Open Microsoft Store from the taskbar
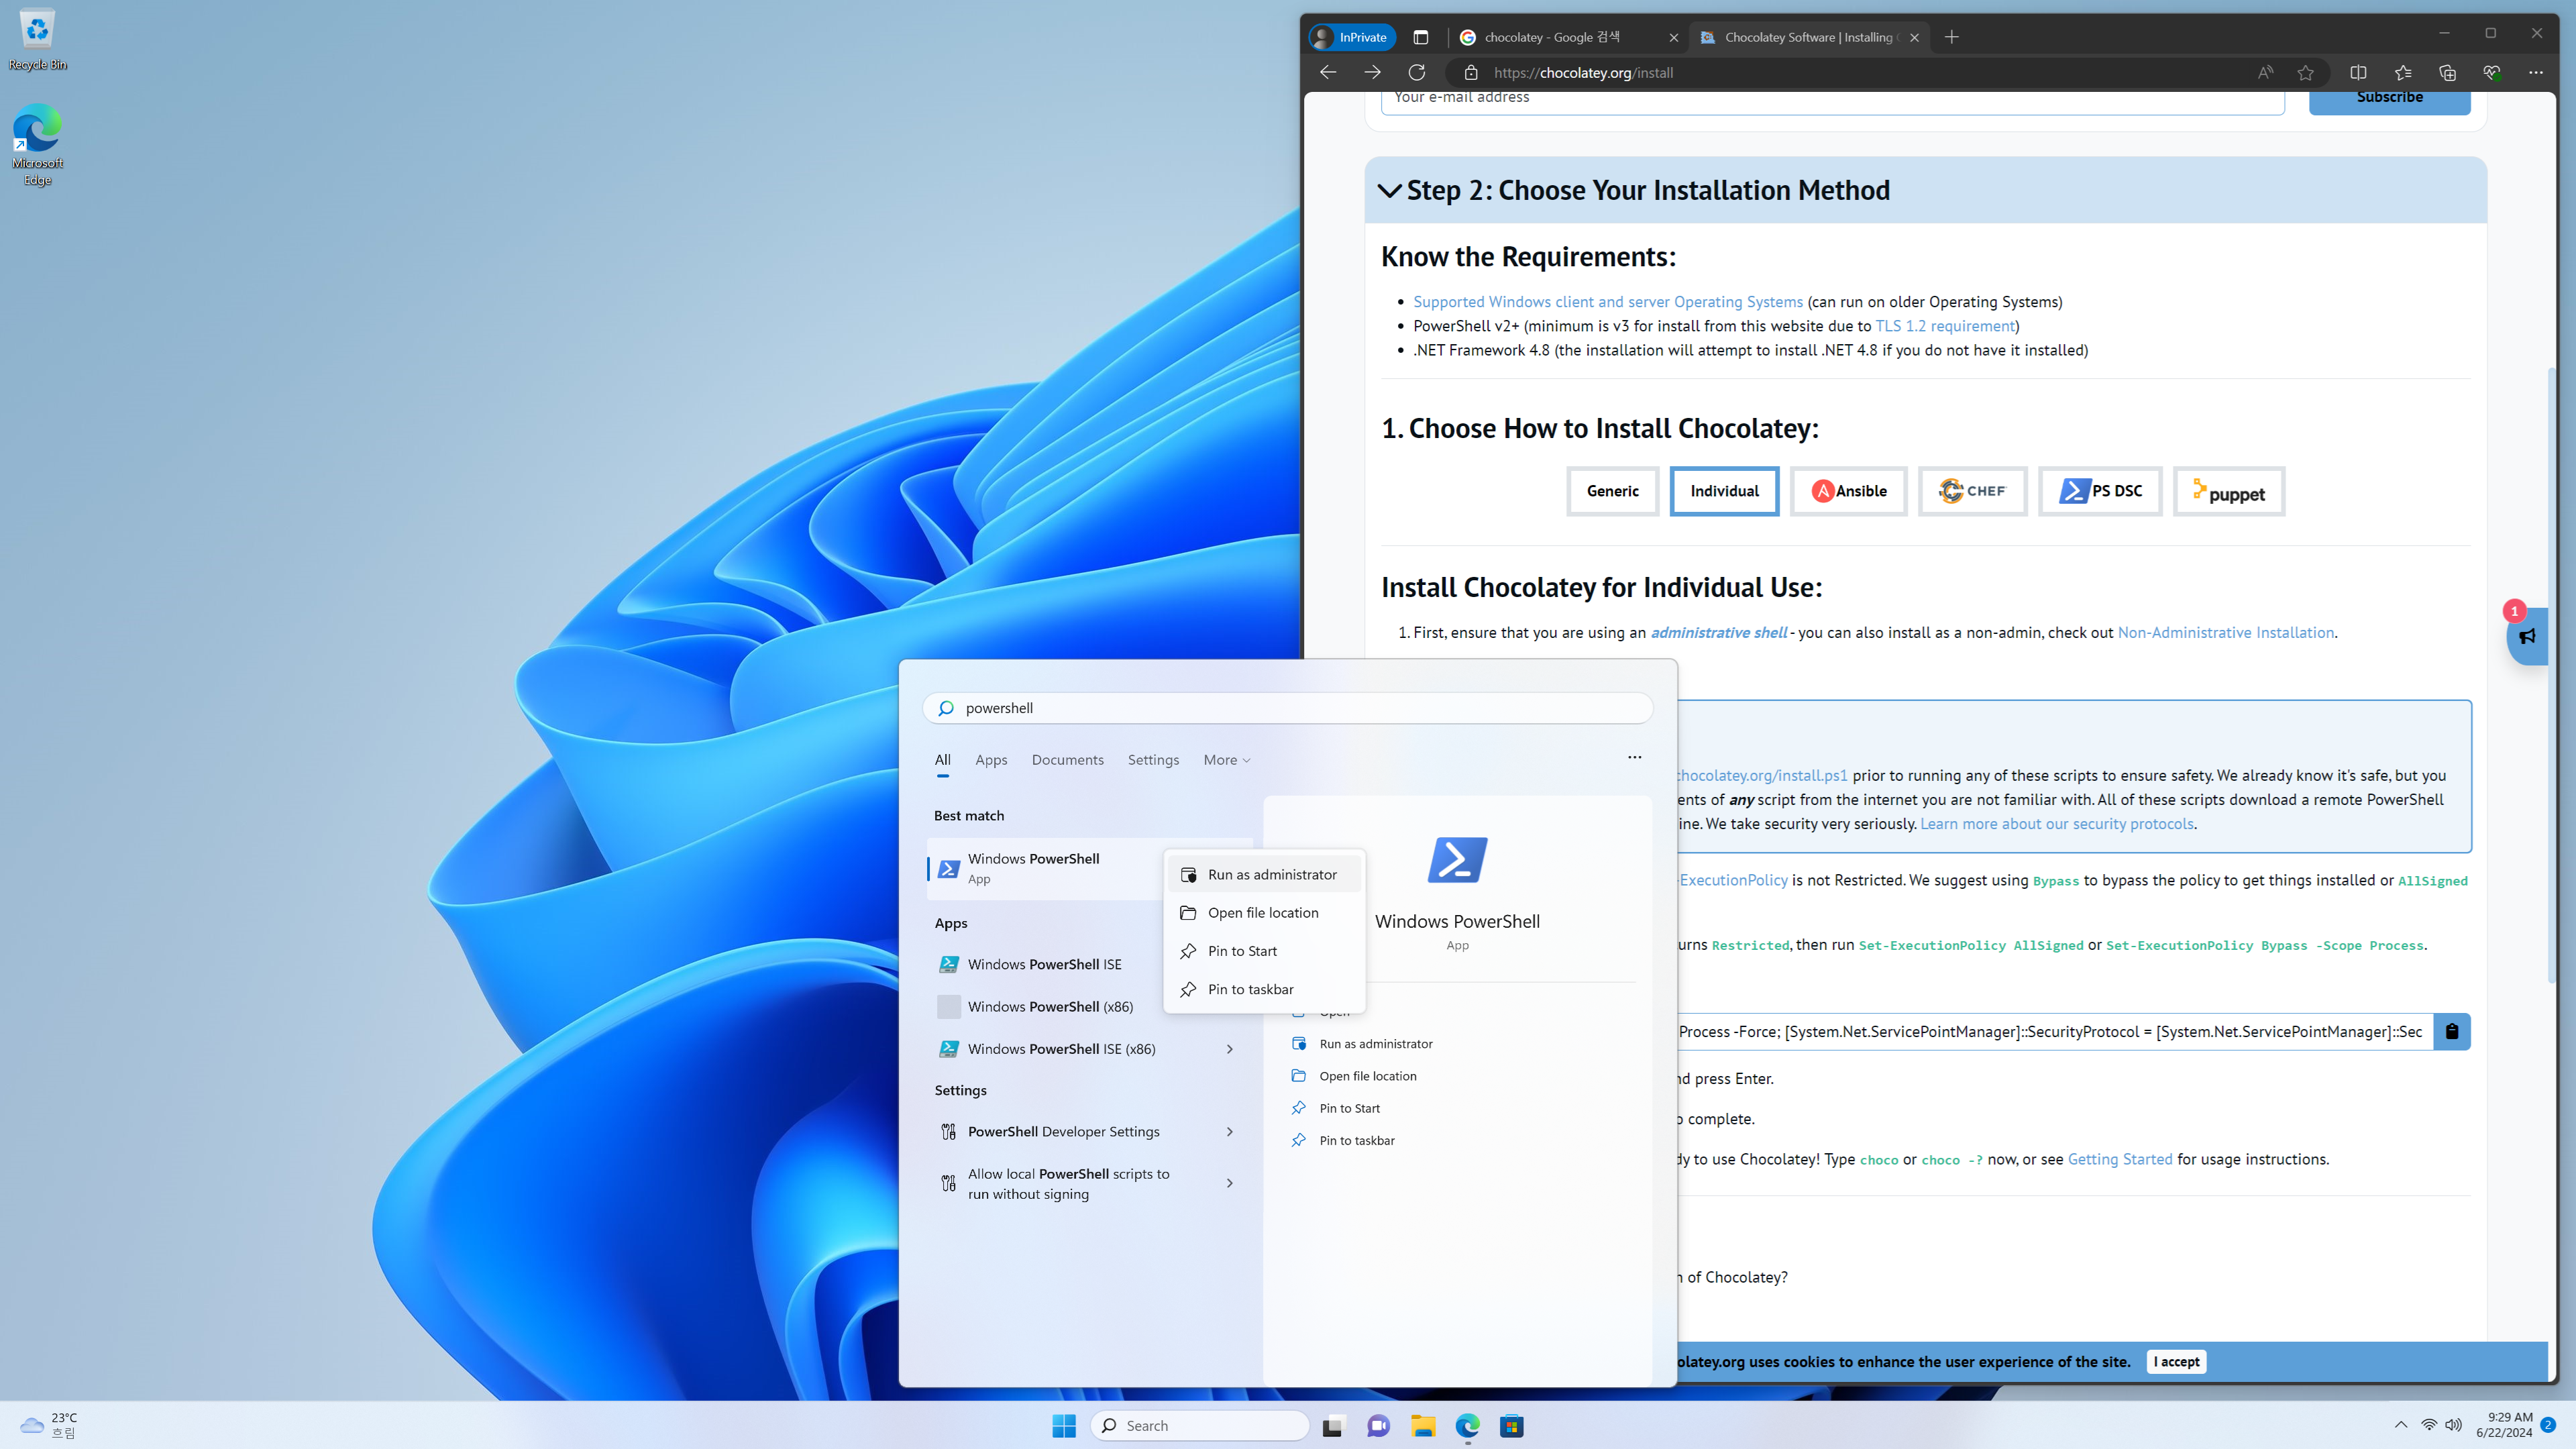This screenshot has height=1449, width=2576. tap(1511, 1426)
